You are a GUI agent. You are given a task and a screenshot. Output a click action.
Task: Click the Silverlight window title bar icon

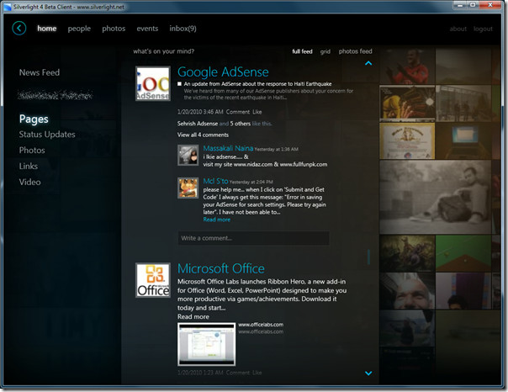tap(7, 7)
